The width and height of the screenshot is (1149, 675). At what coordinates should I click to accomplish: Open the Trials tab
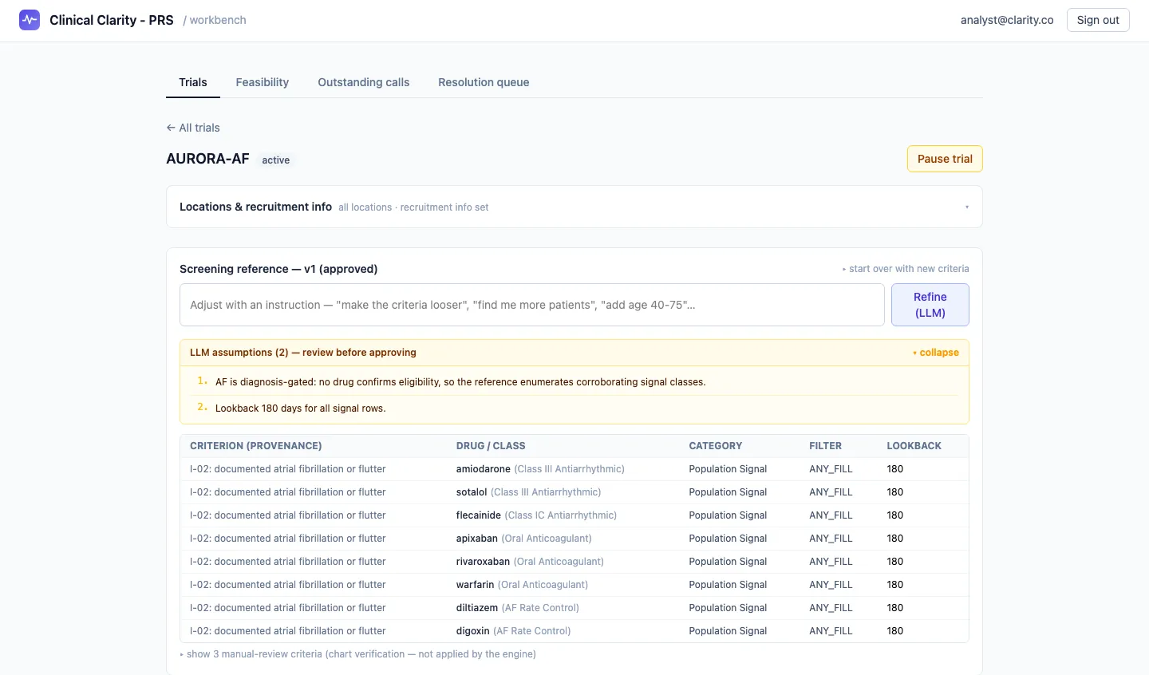pos(193,82)
